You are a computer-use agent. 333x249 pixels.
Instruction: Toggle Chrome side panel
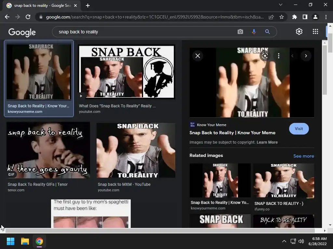[305, 17]
